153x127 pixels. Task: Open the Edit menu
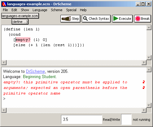click(14, 10)
